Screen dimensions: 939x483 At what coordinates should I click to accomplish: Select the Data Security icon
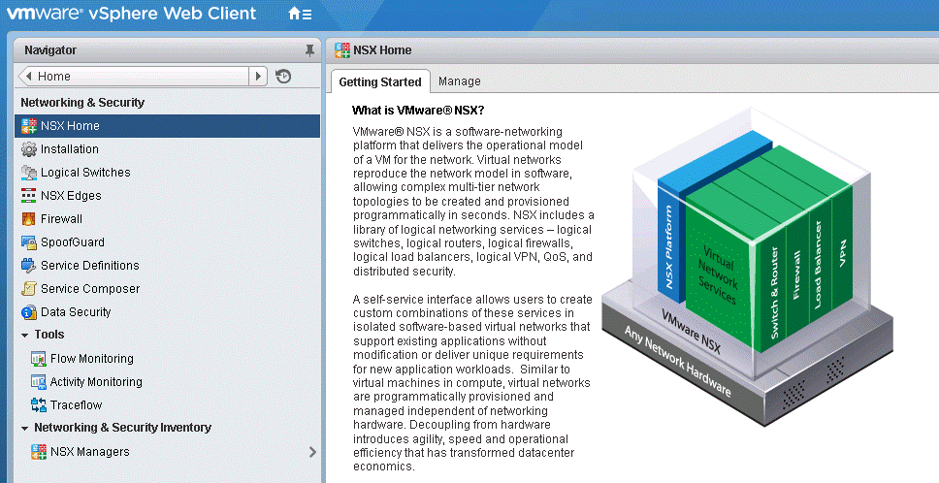coord(28,312)
